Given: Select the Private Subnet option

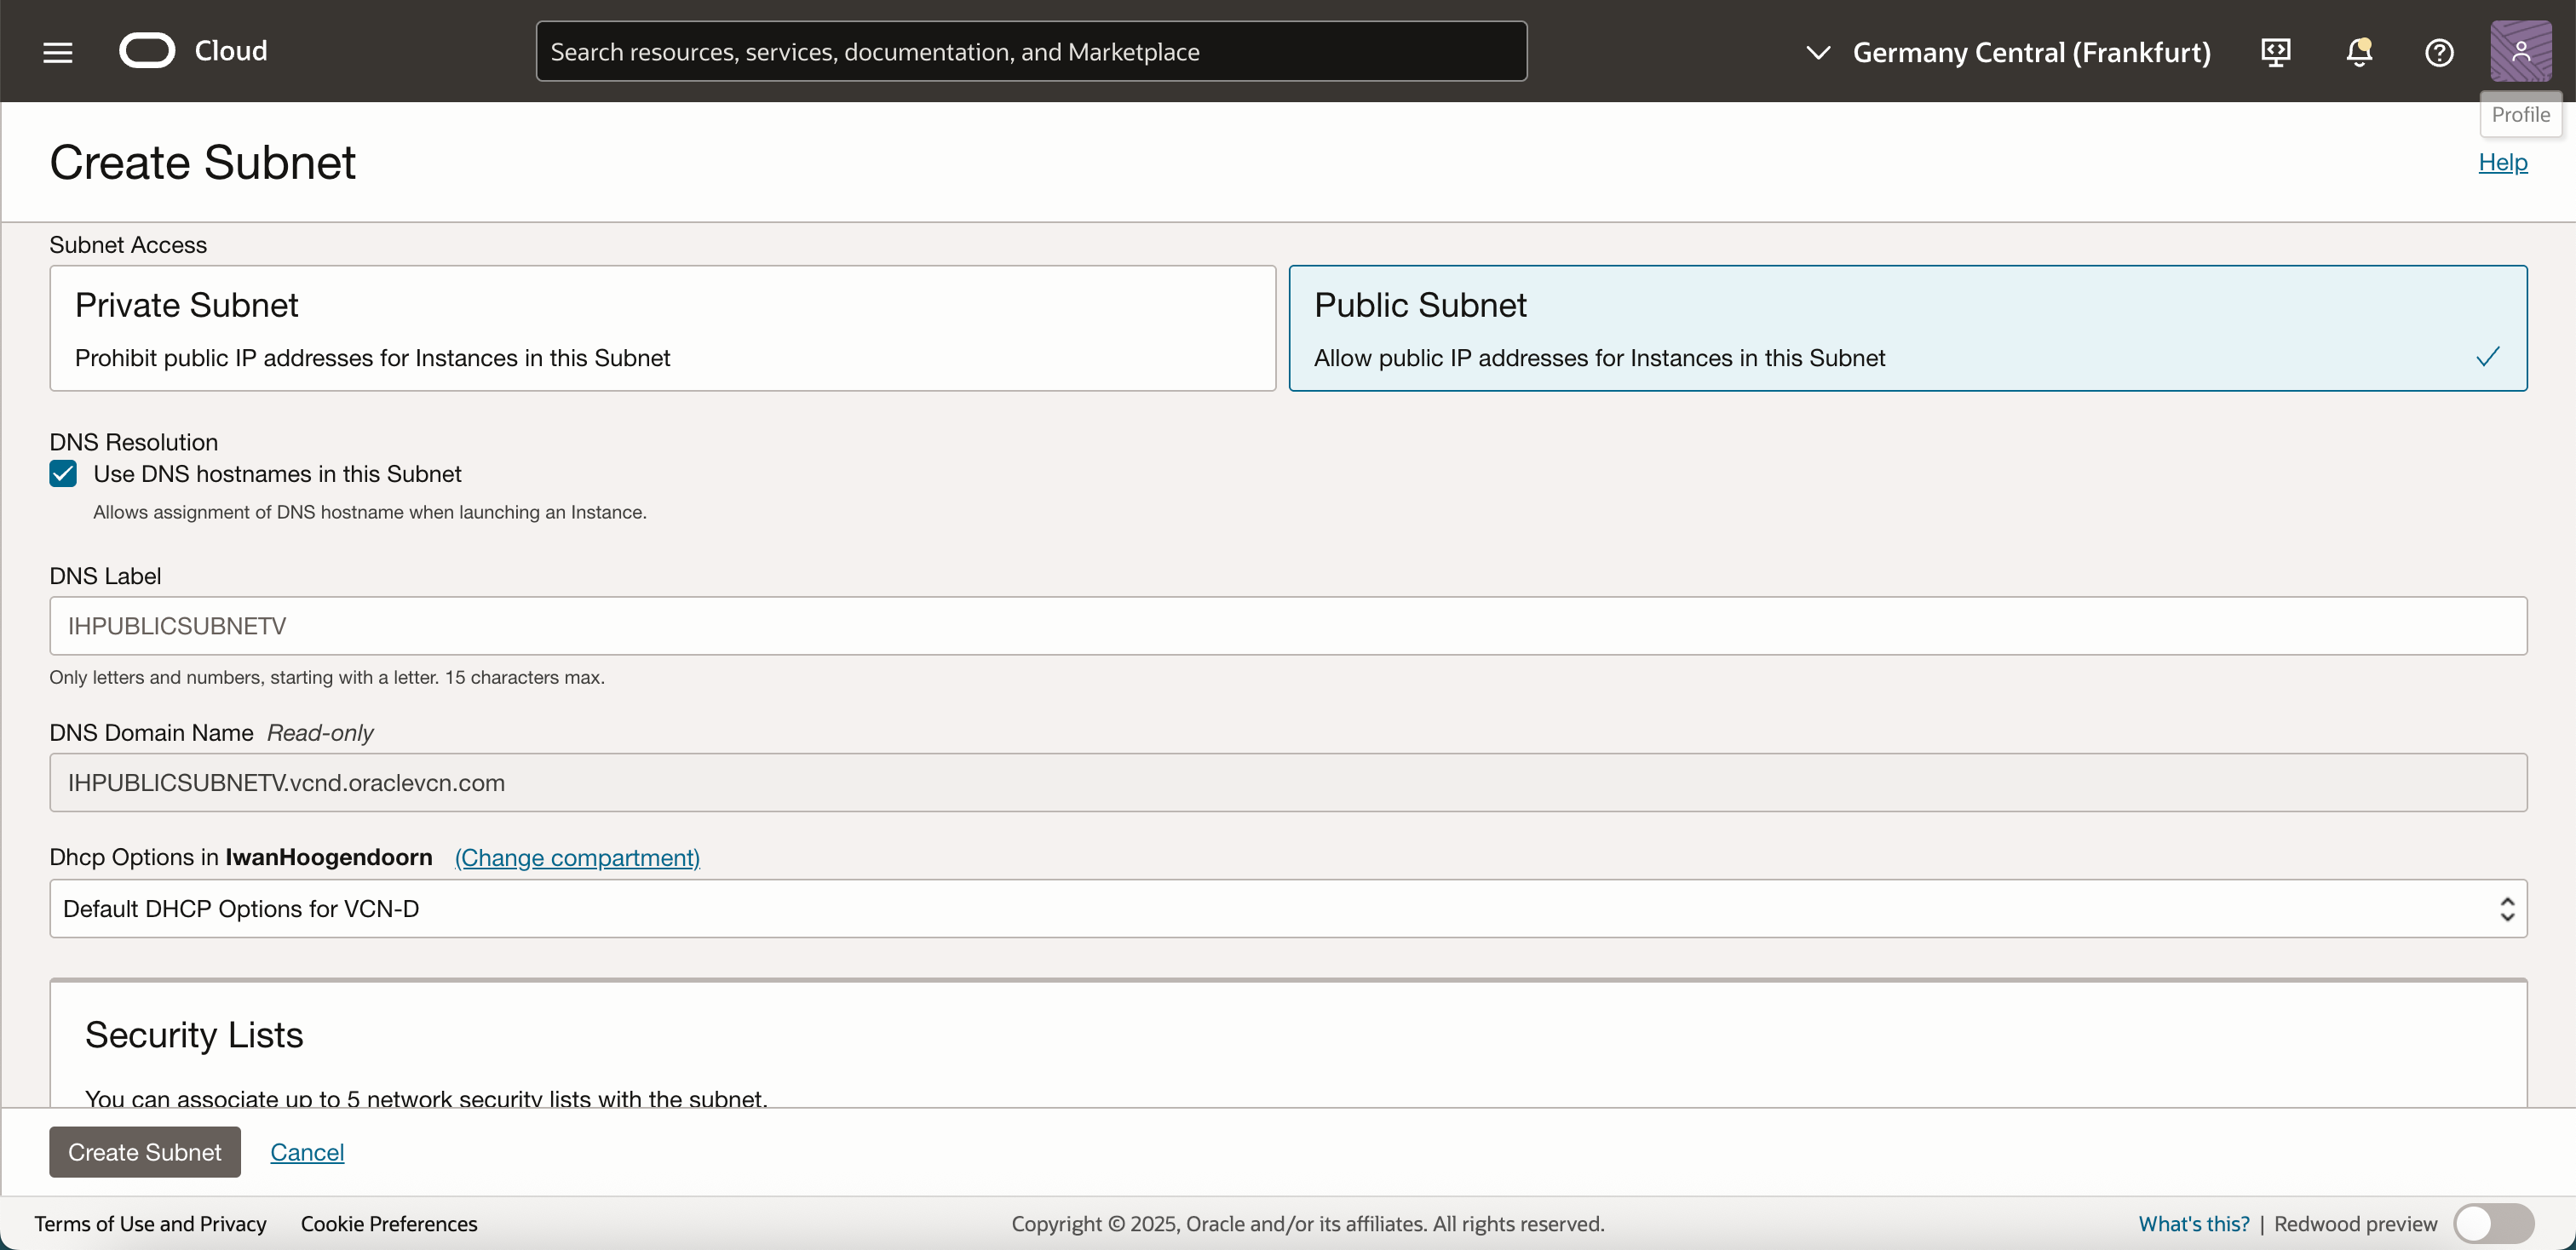Looking at the screenshot, I should (x=662, y=328).
